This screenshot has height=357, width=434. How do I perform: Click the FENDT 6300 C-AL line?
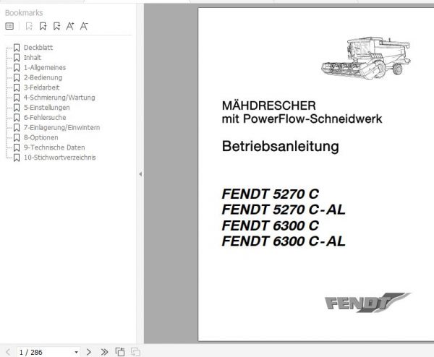click(x=284, y=241)
